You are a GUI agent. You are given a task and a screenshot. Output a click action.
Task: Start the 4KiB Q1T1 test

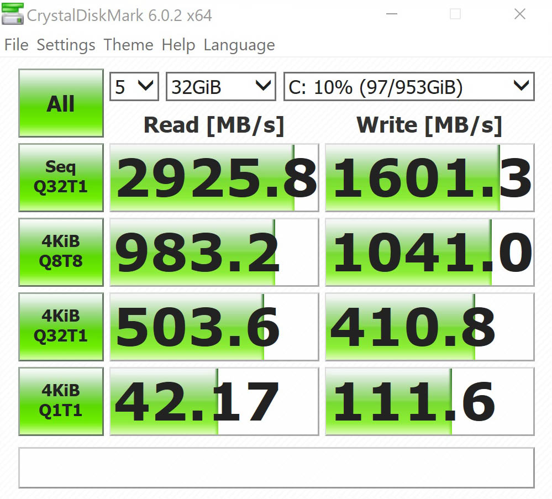pyautogui.click(x=61, y=401)
